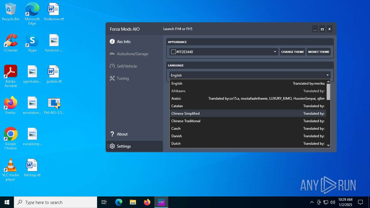Open the Aio Info sidebar section
370x208 pixels.
pyautogui.click(x=134, y=42)
